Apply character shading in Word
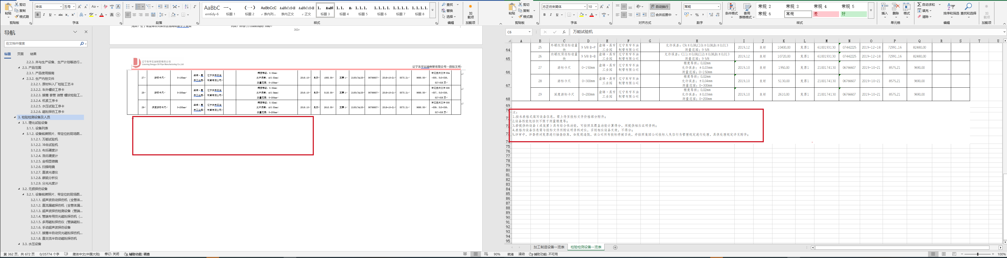1007x258 pixels. click(112, 15)
